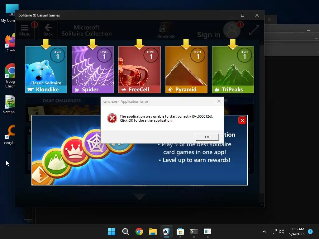This screenshot has width=319, height=239.
Task: Open the Spider game tile
Action: tap(93, 70)
